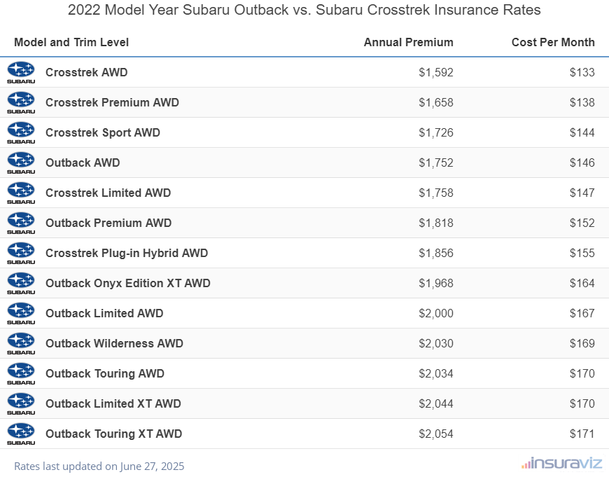The height and width of the screenshot is (477, 609).
Task: Click Subaru logo beside Outback Touring XT
Action: tap(21, 434)
